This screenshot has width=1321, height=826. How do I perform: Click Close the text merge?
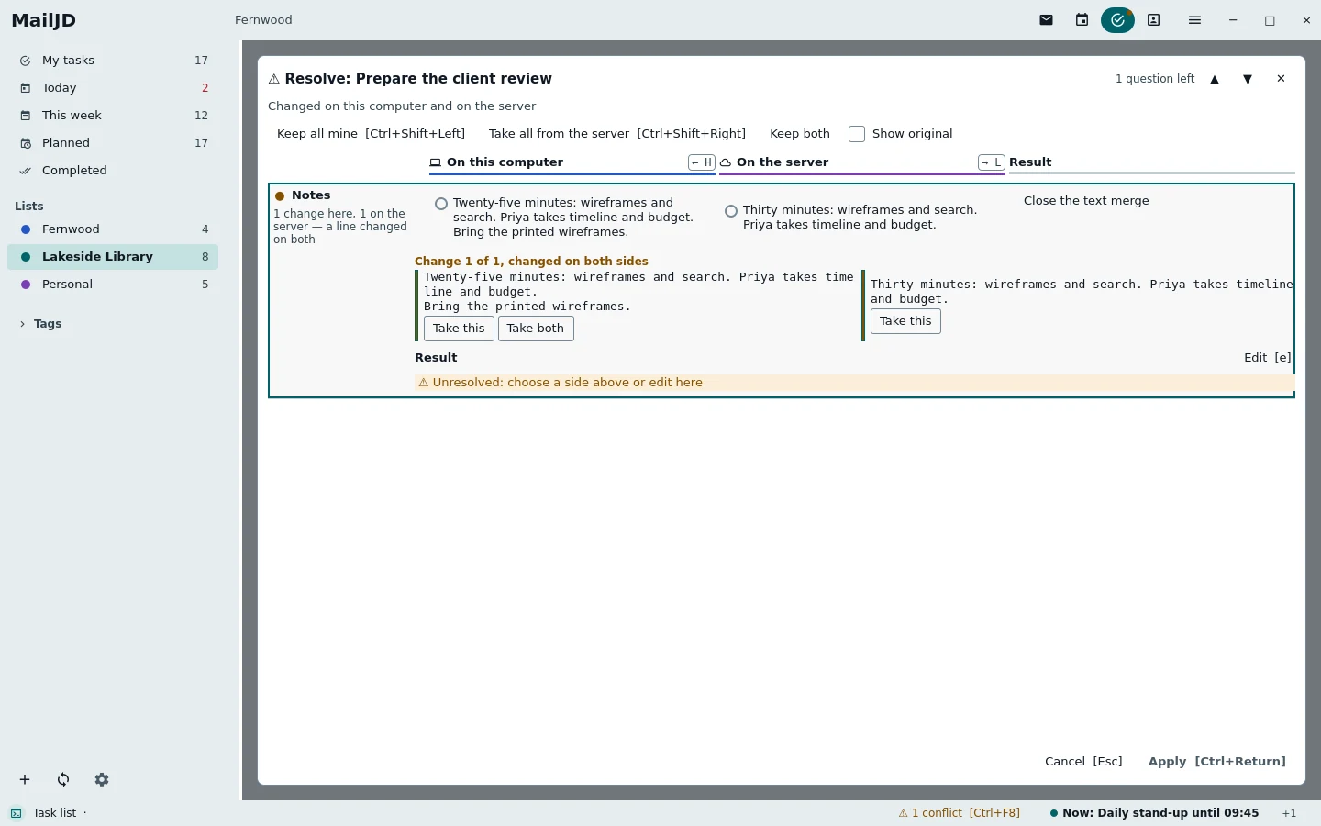(1086, 201)
